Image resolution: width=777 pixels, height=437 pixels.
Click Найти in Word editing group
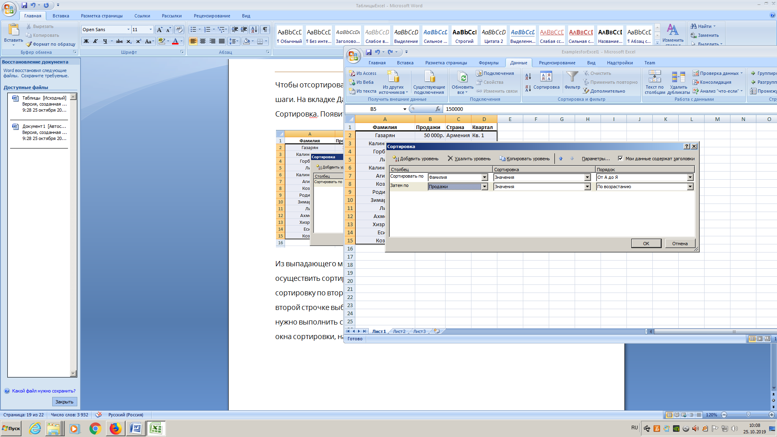703,26
